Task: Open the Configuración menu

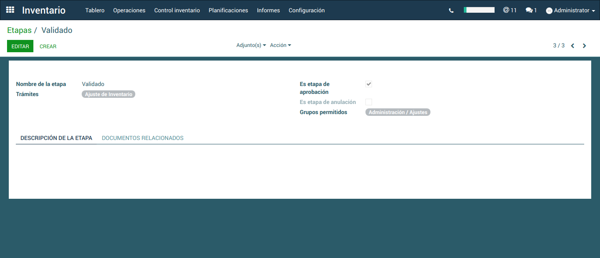Action: tap(307, 10)
